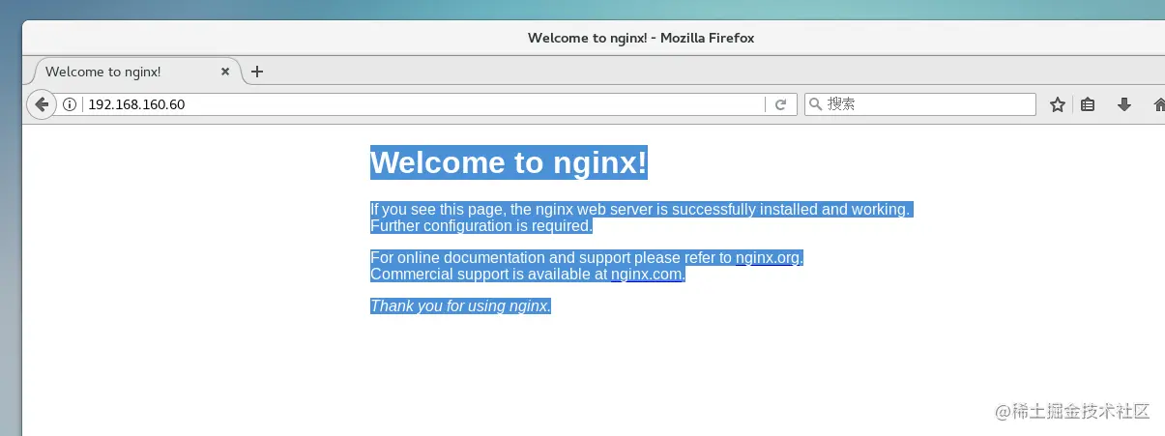Click the search magnifier icon

pyautogui.click(x=815, y=104)
